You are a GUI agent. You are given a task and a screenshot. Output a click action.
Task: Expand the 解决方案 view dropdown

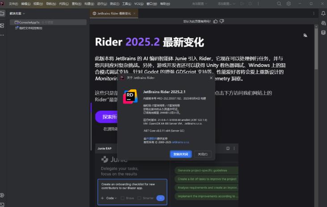coord(17,13)
